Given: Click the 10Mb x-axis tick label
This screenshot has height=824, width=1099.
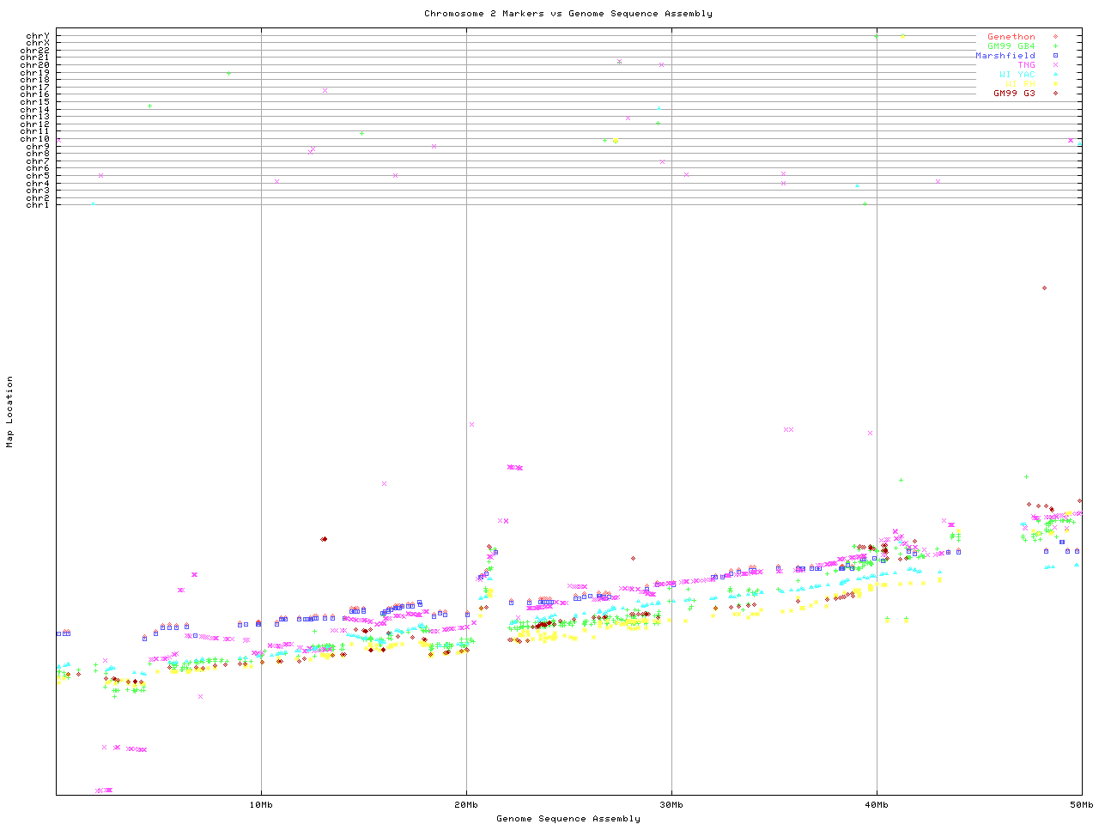Looking at the screenshot, I should [x=261, y=805].
